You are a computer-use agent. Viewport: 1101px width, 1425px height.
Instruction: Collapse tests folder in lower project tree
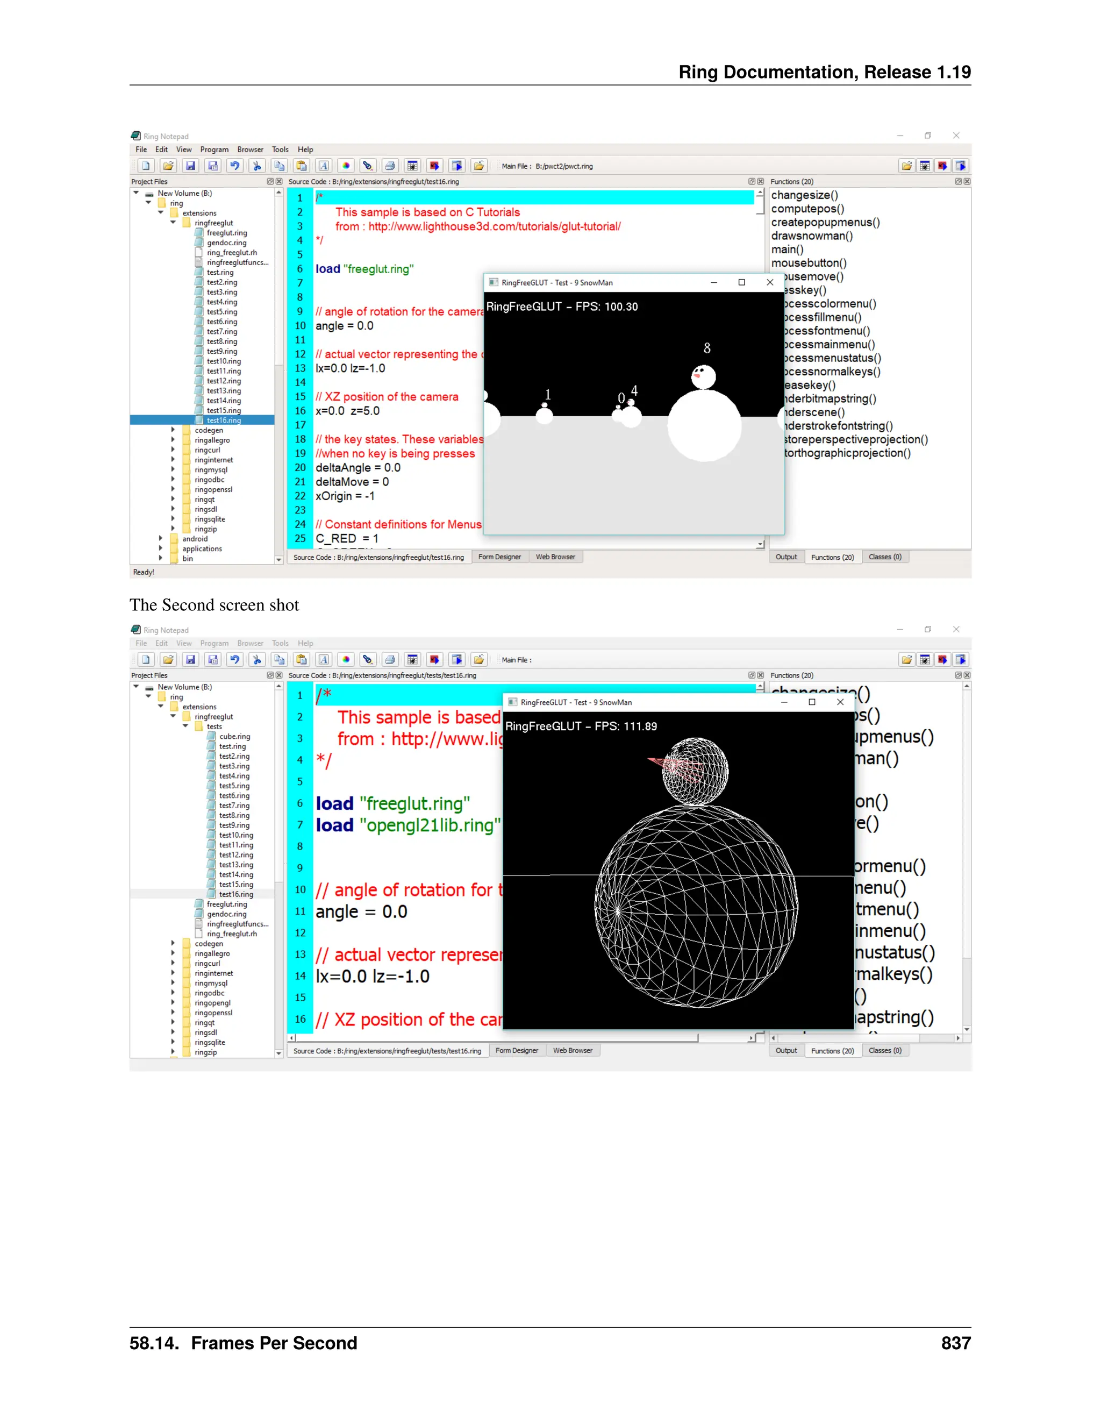[185, 726]
